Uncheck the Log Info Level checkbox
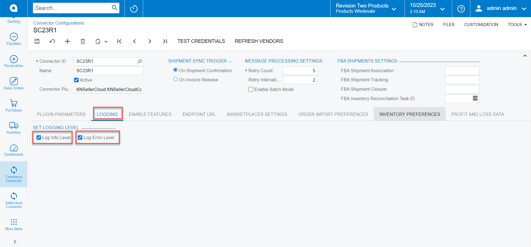Screen dimensions: 531x247 click(x=39, y=137)
